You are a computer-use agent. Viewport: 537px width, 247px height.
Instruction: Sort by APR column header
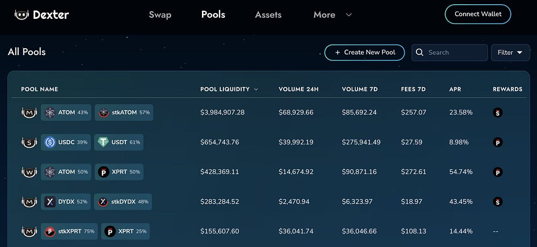[x=455, y=89]
